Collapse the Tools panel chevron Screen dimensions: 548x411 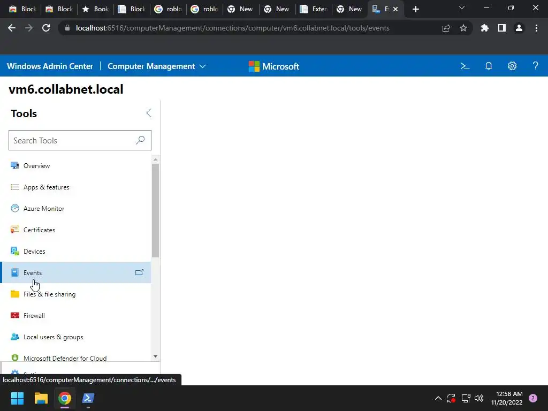[x=149, y=113]
